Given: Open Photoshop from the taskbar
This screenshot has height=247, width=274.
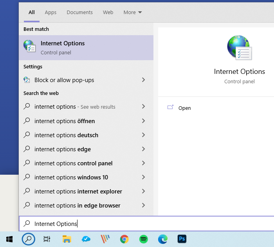Looking at the screenshot, I should (182, 239).
